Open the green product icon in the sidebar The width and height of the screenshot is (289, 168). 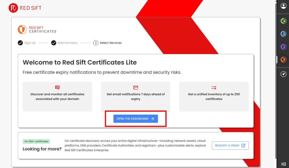point(283,21)
